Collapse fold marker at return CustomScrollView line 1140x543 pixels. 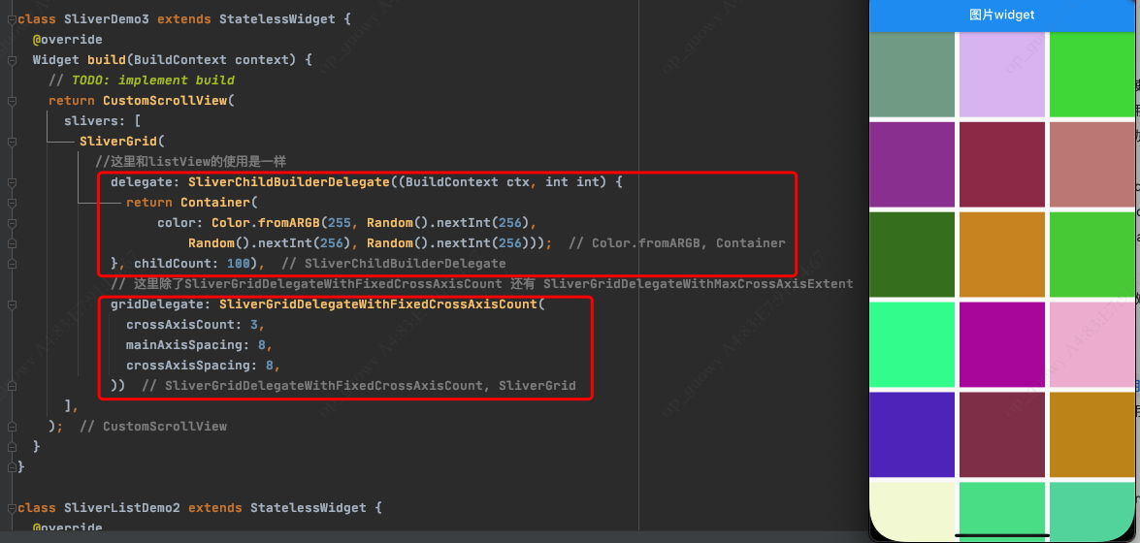11,100
